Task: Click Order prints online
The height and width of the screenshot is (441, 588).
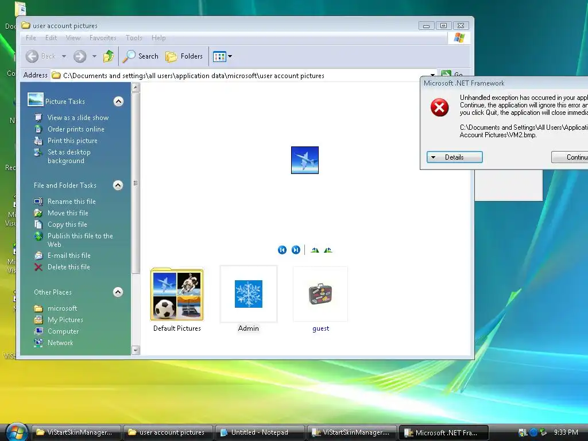Action: (76, 129)
